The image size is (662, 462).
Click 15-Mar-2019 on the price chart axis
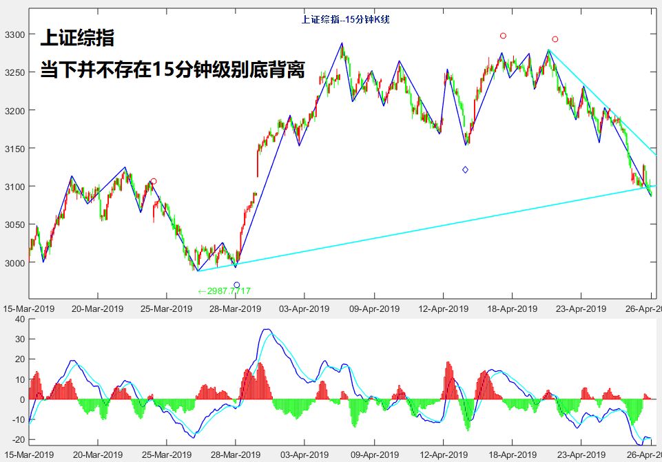point(29,309)
